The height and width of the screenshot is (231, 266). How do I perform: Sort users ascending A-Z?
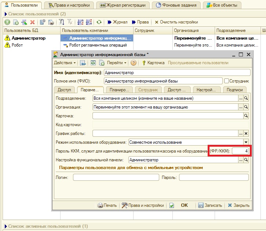coord(80,22)
